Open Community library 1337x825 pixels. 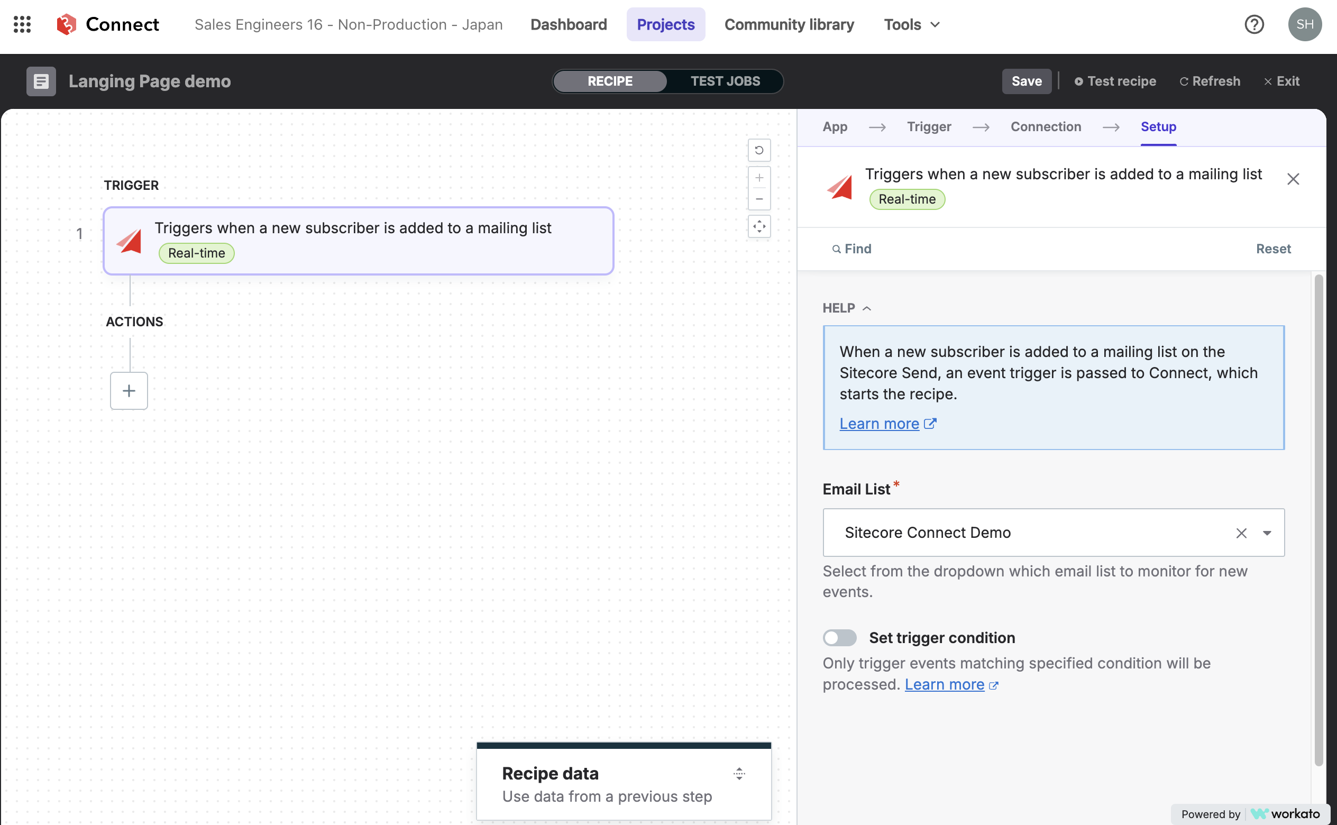(789, 24)
